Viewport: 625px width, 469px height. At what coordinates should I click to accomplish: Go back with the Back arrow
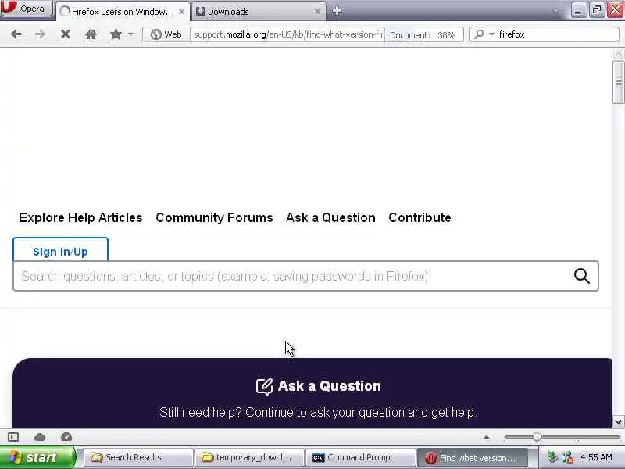coord(16,34)
